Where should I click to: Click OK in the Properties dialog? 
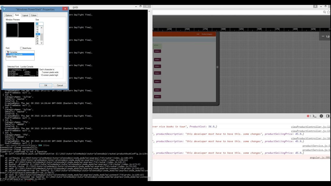(x=46, y=86)
